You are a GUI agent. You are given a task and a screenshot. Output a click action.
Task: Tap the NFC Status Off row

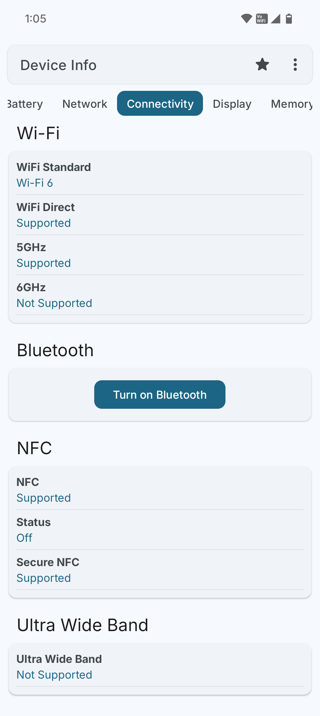click(x=160, y=530)
